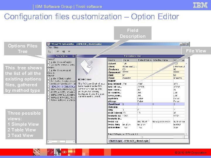Image resolution: width=211 pixels, height=158 pixels.
Task: Select the r3auditlevel row name cell
Action: tap(115, 104)
